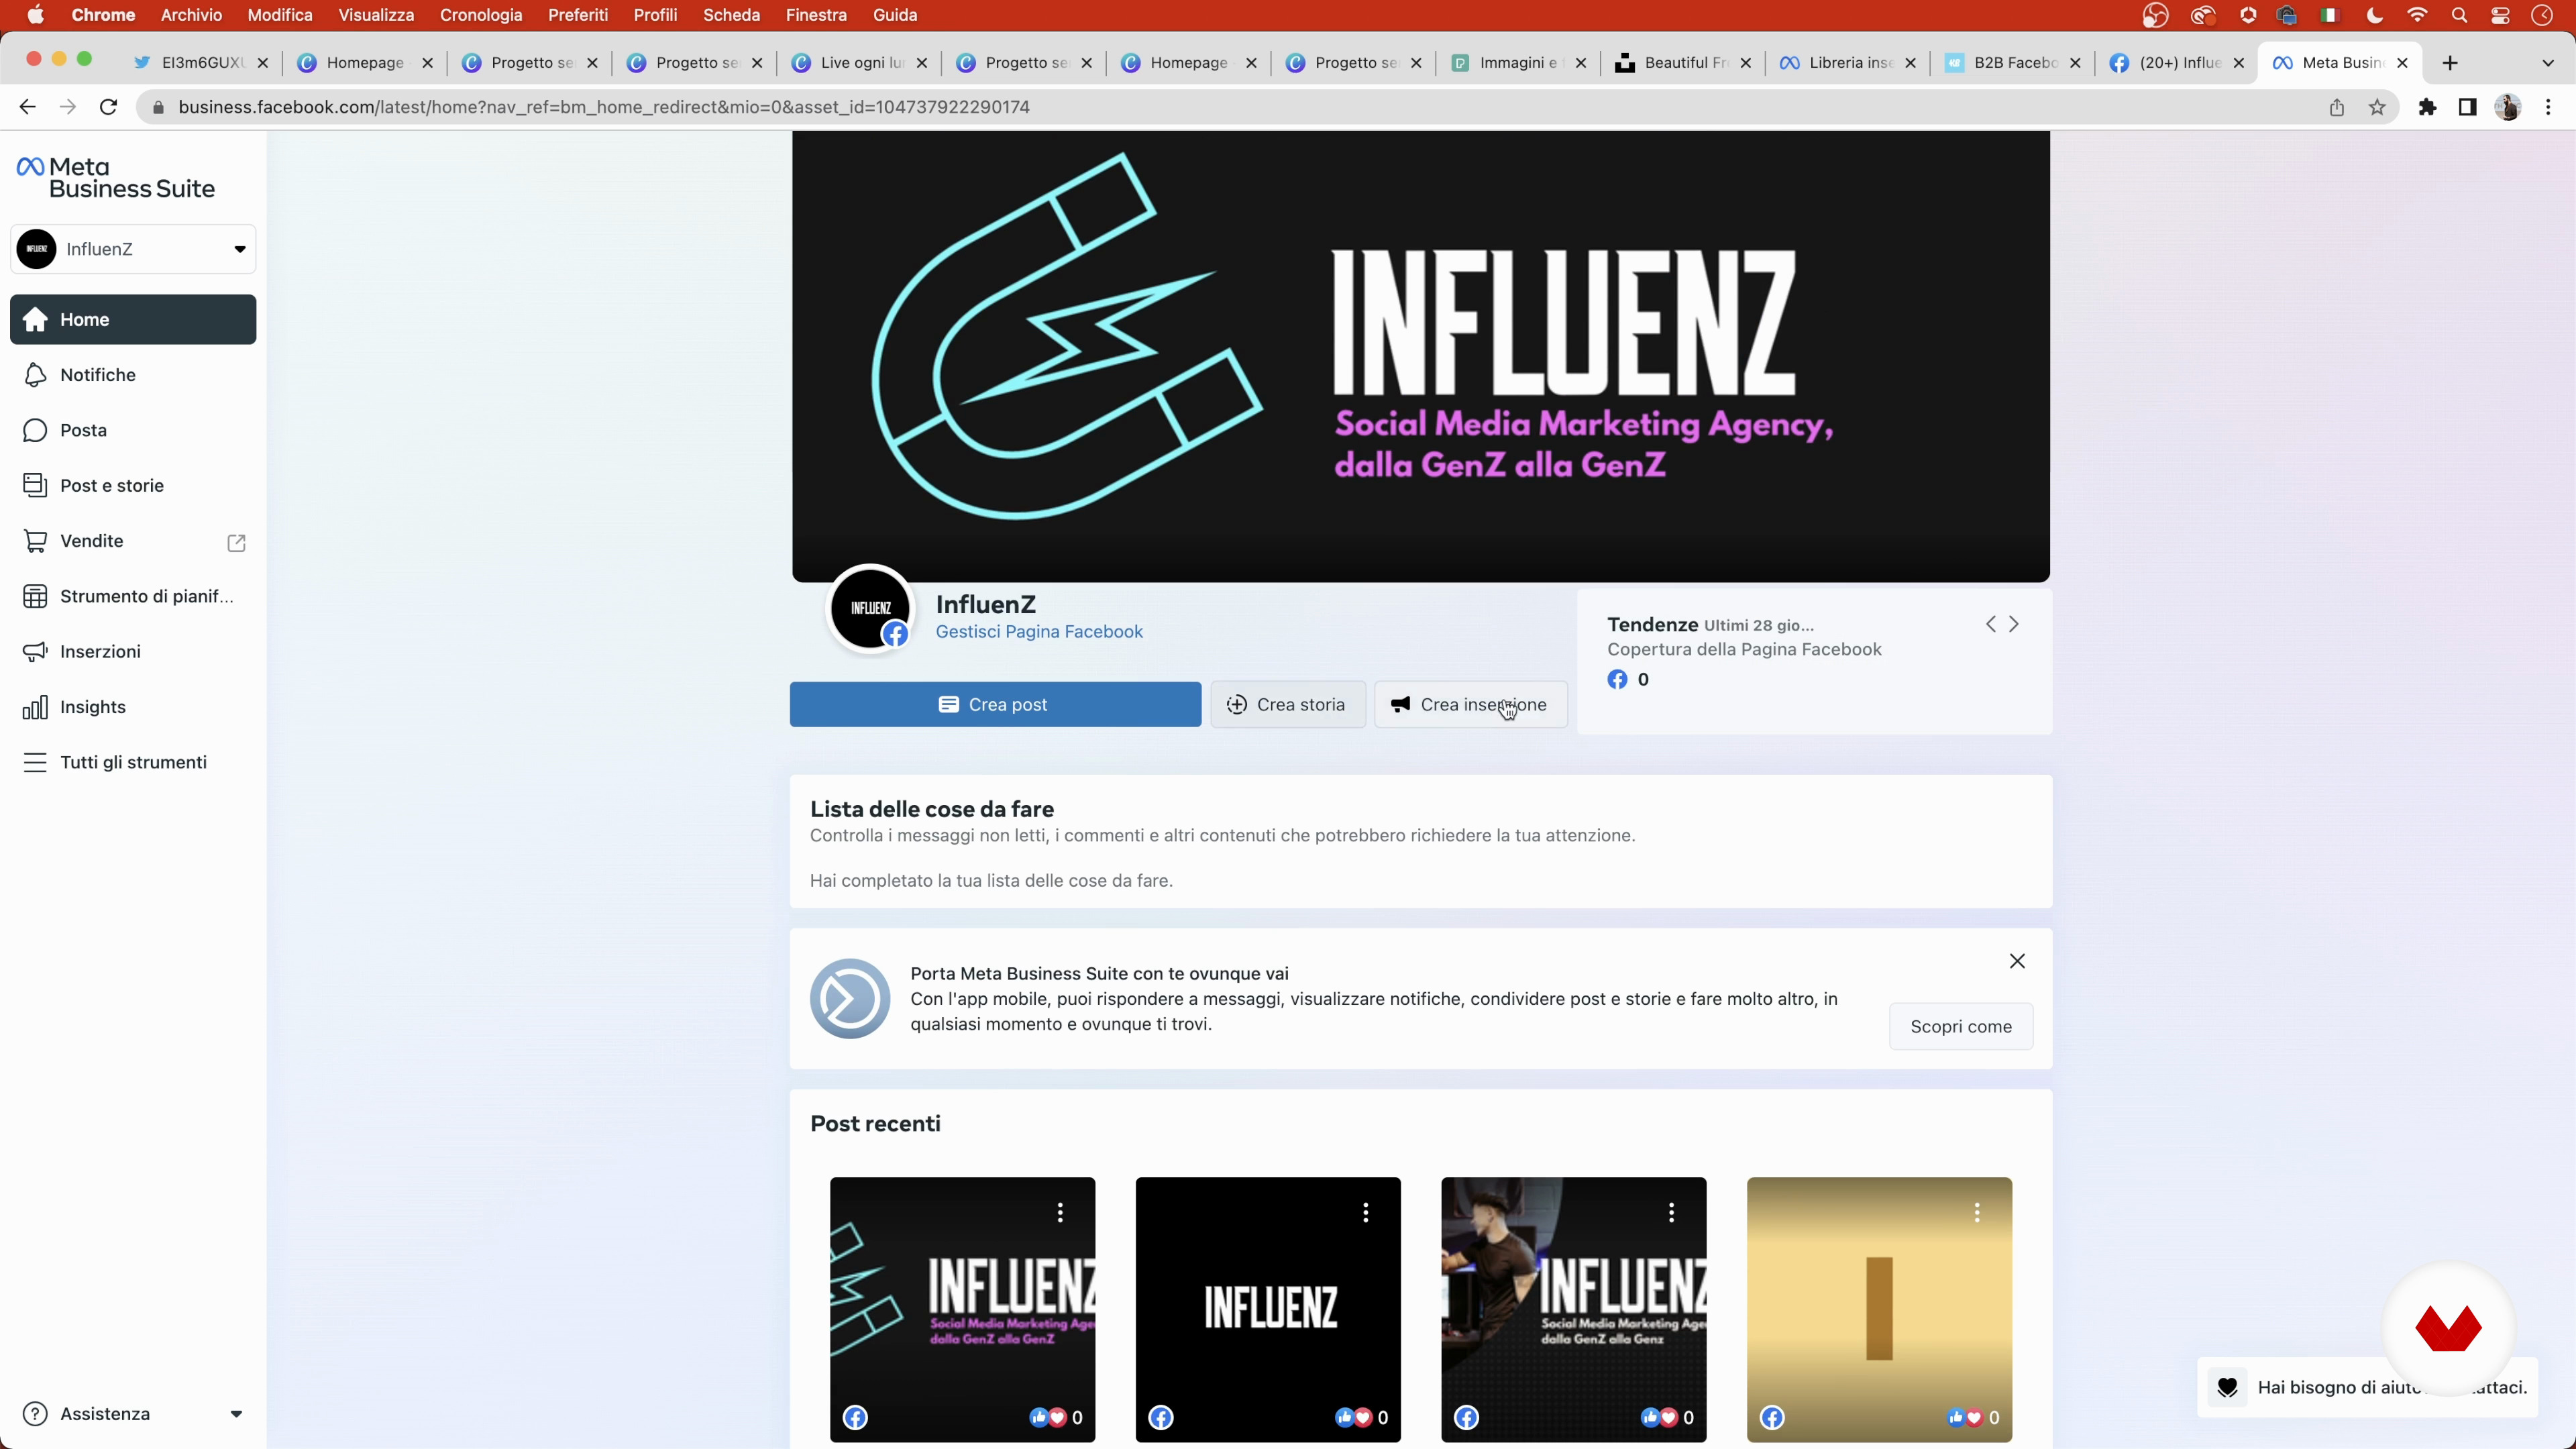
Task: Open the black INFLUENZ logo post
Action: click(x=1268, y=1310)
